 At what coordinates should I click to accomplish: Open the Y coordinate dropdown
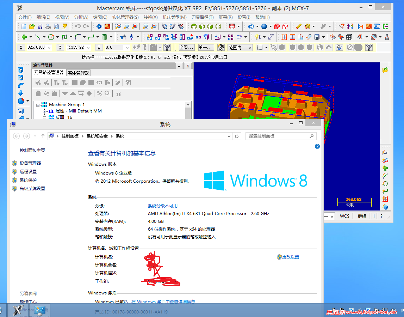(88, 48)
